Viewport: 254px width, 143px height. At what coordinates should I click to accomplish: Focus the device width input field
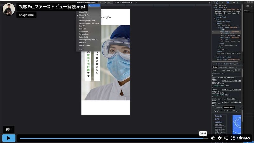[x=101, y=3]
